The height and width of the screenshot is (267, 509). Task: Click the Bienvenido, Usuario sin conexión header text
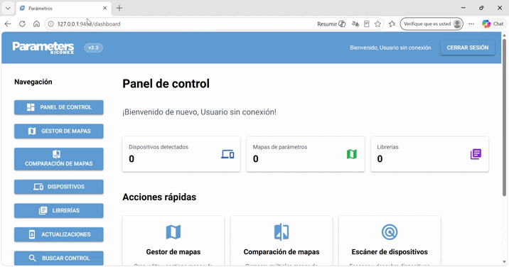(x=390, y=48)
